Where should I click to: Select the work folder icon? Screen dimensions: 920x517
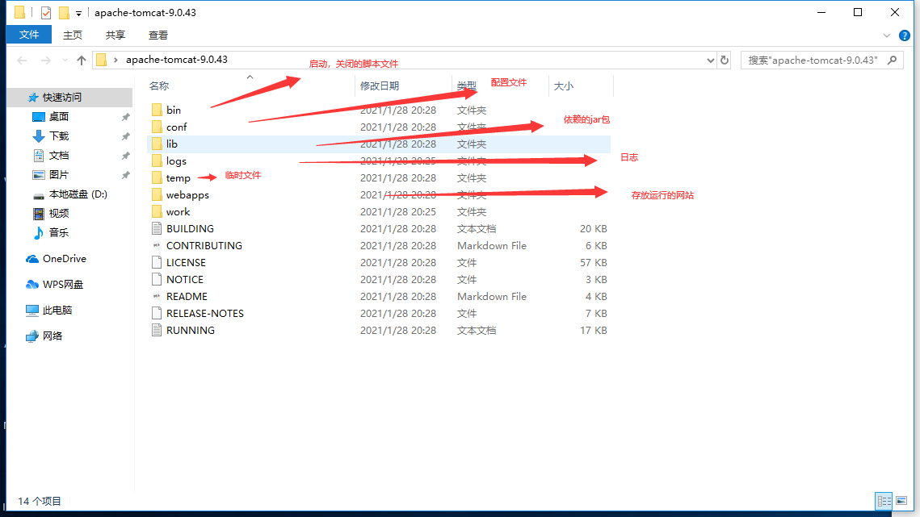pos(157,211)
